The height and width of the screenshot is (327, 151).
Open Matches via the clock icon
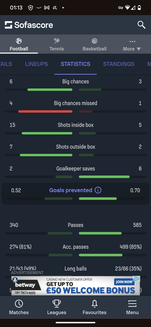19,304
